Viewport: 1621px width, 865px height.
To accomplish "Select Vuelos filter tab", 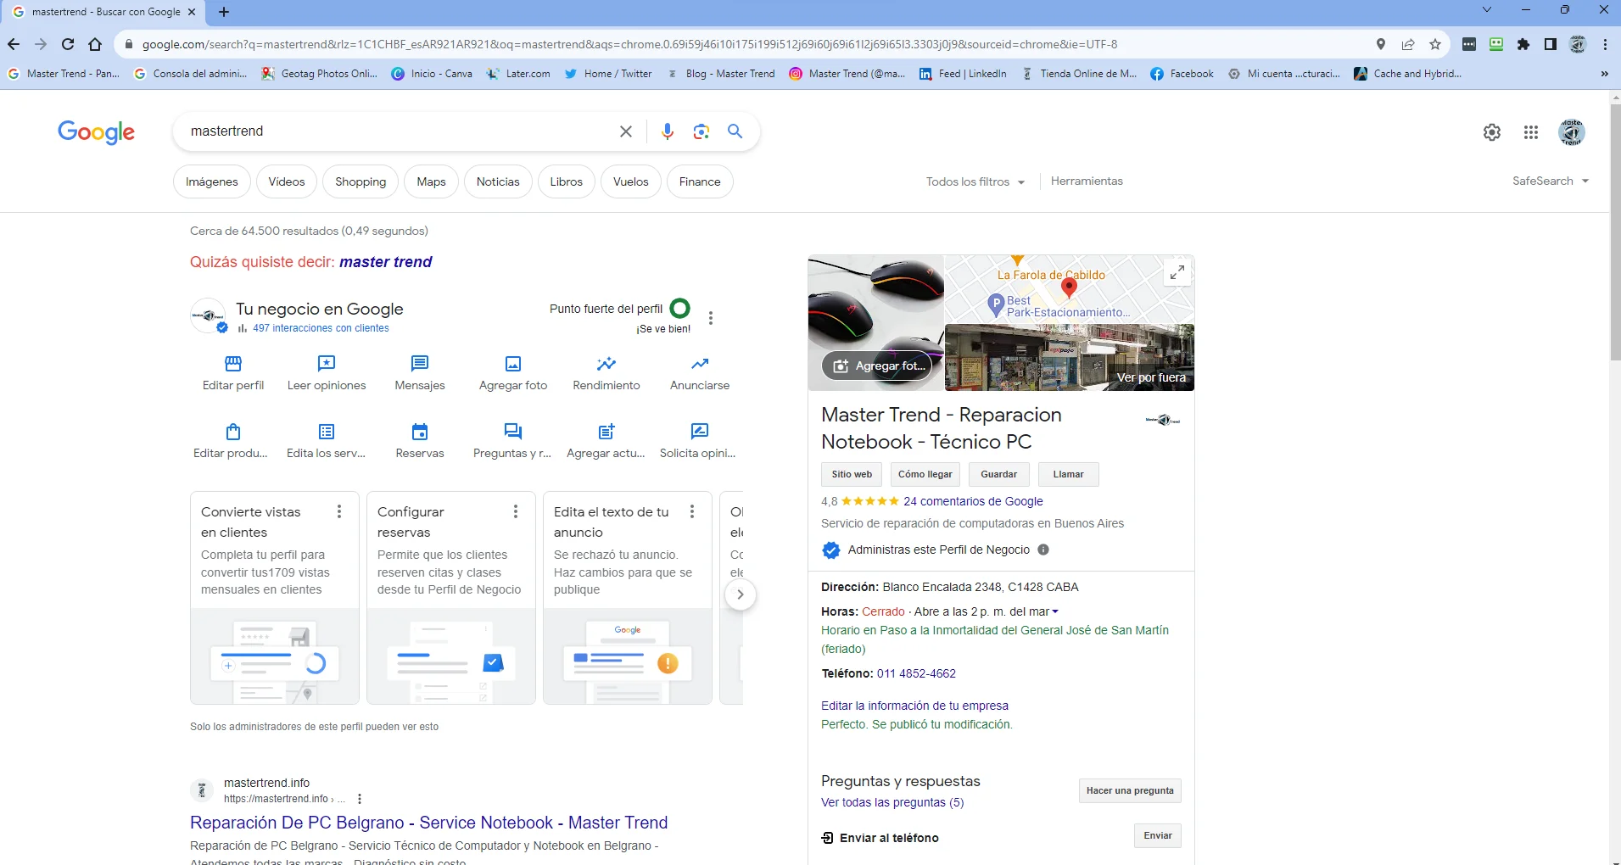I will (631, 181).
